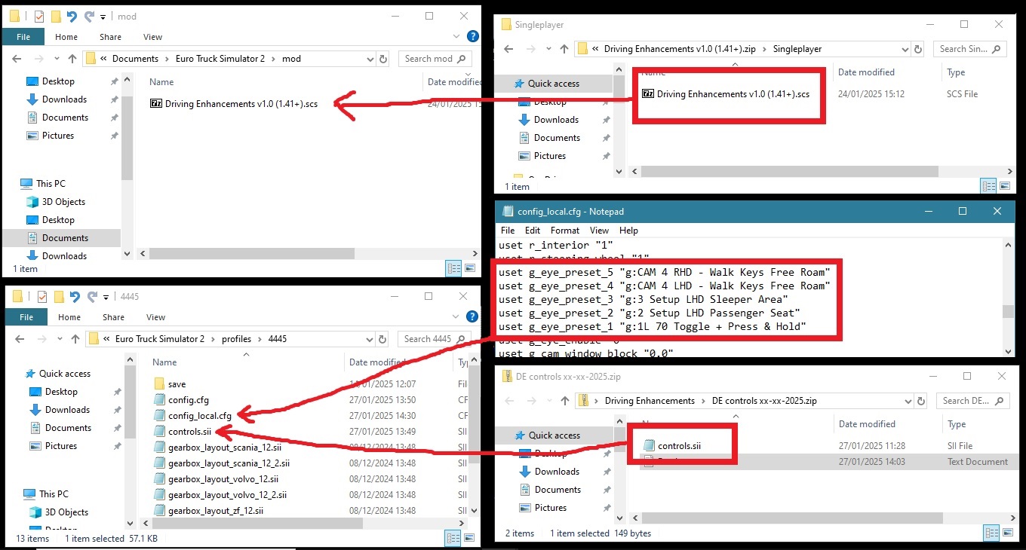This screenshot has height=550, width=1026.
Task: Click Properties checkmark icon in mod window titlebar
Action: click(x=39, y=16)
